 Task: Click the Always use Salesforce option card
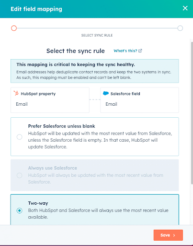coord(95,175)
